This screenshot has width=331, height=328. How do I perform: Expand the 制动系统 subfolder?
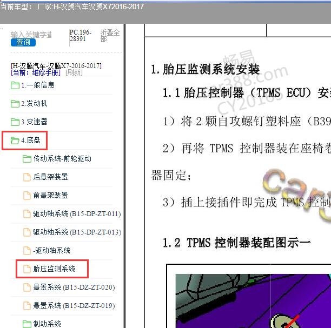(47, 324)
